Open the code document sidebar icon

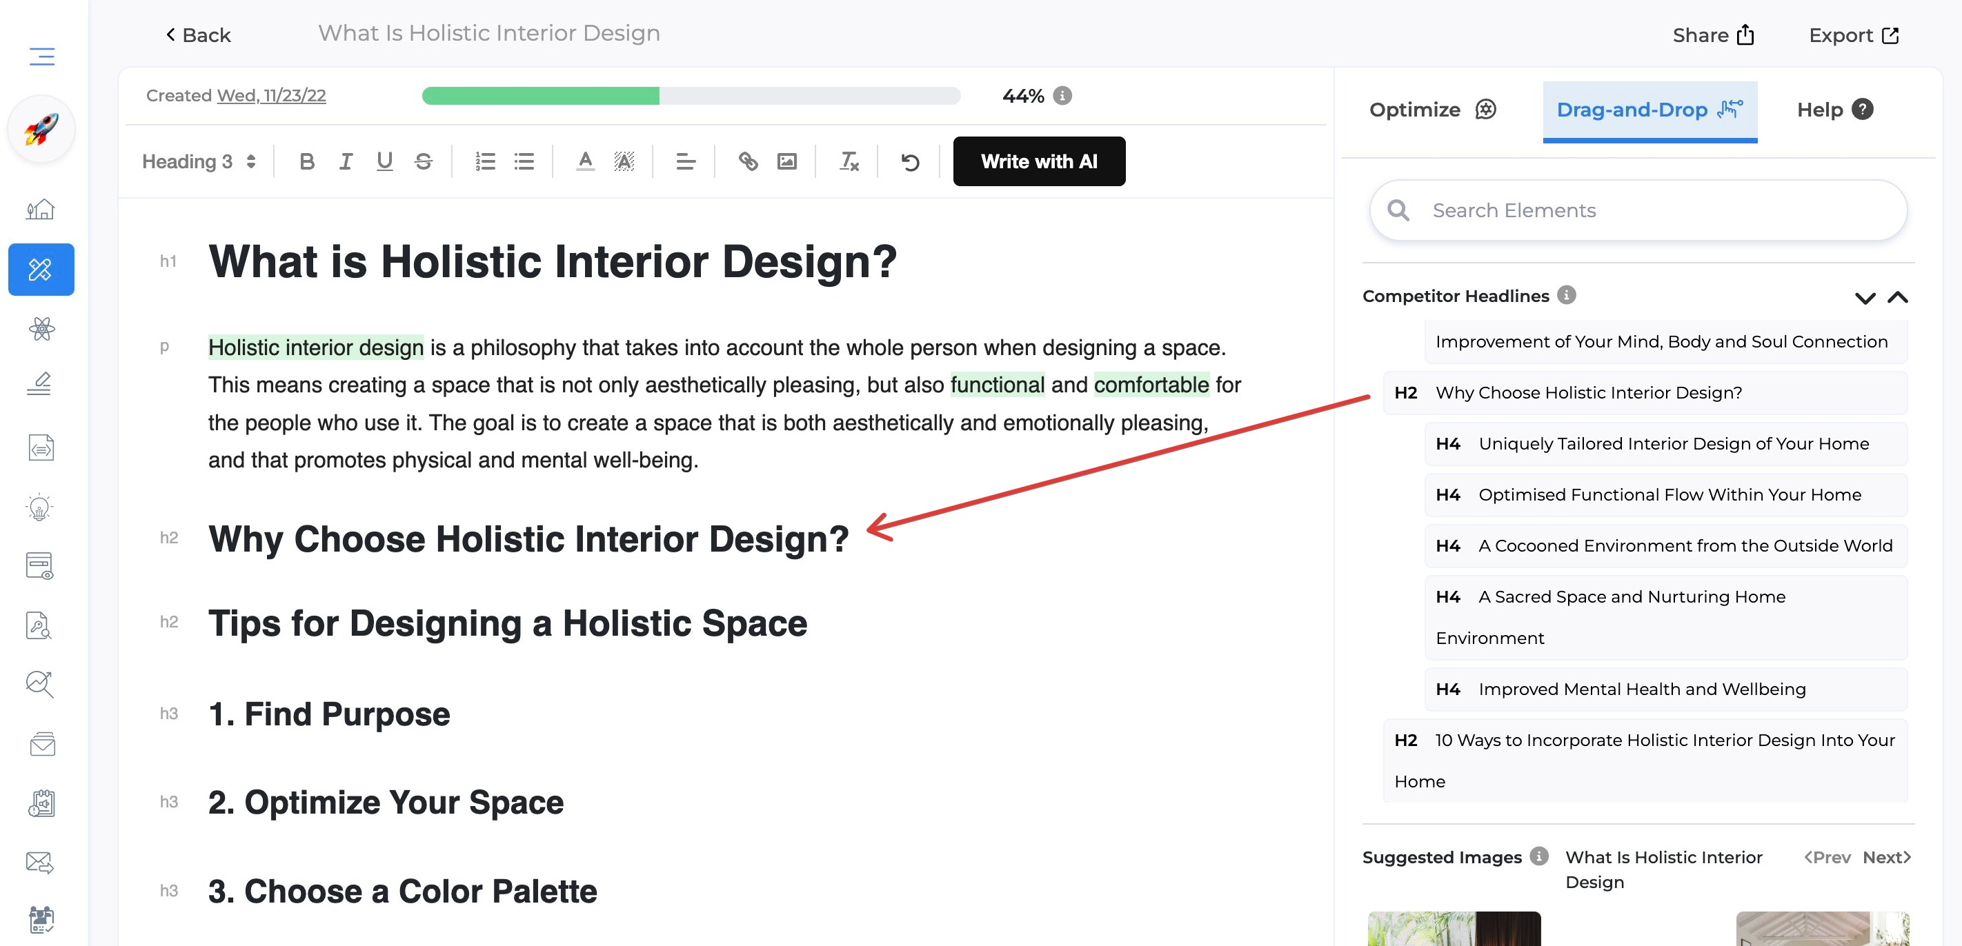tap(41, 447)
